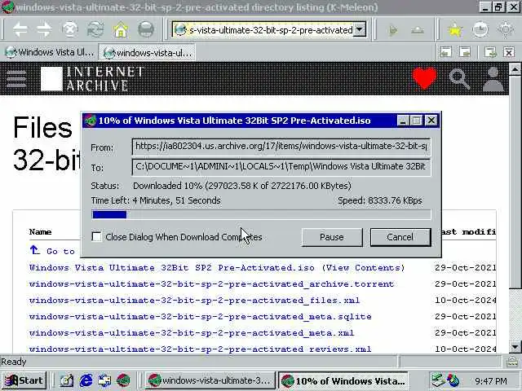Image resolution: width=522 pixels, height=391 pixels.
Task: Open the _meta.xml file link
Action: 192,333
